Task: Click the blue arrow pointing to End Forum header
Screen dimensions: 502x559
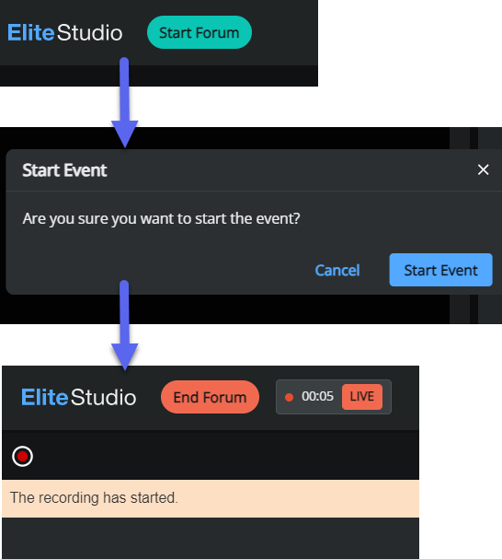Action: pos(124,325)
